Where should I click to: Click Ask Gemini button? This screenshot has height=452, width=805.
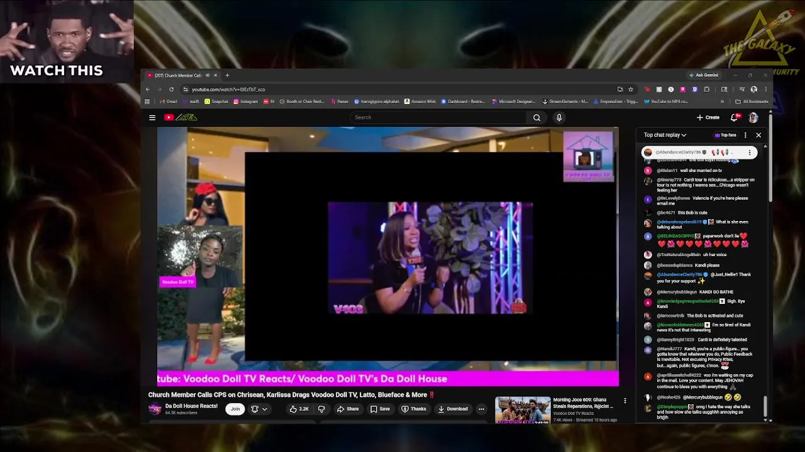(x=704, y=75)
